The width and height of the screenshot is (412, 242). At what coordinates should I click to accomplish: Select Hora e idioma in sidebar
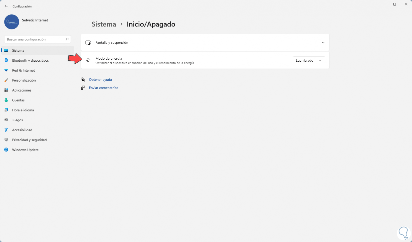coord(23,110)
